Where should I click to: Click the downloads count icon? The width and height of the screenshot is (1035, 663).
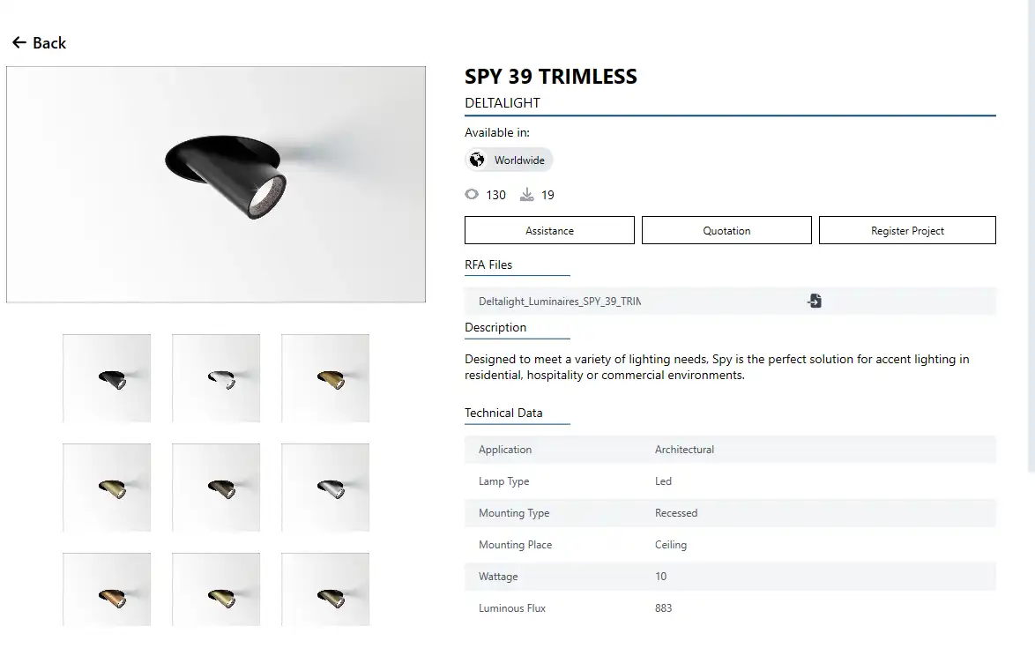pos(527,195)
